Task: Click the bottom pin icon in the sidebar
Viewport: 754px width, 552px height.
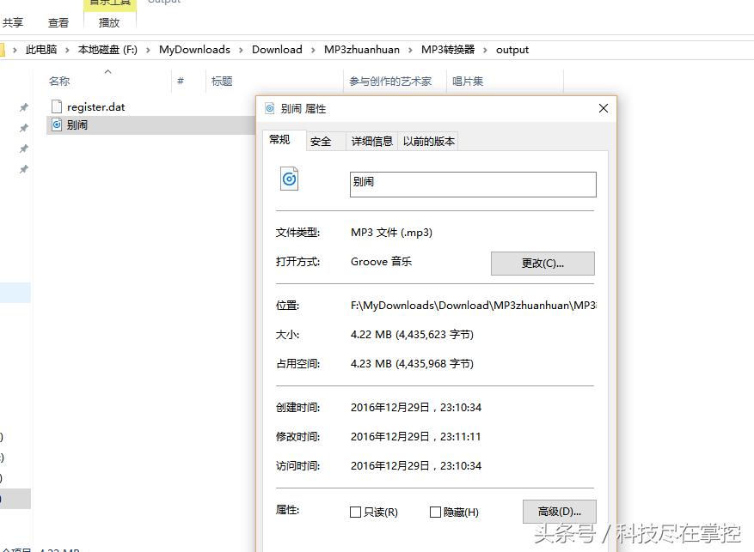Action: tap(22, 170)
